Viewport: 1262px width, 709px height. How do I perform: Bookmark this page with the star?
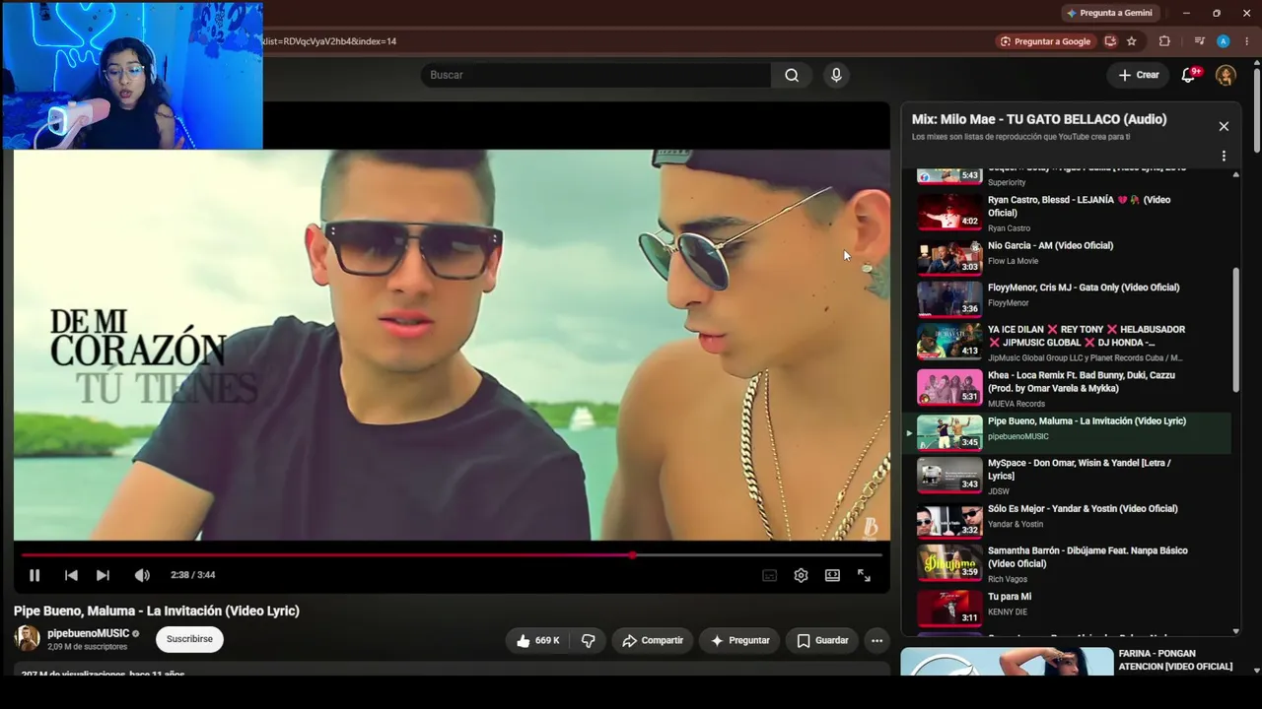coord(1132,41)
